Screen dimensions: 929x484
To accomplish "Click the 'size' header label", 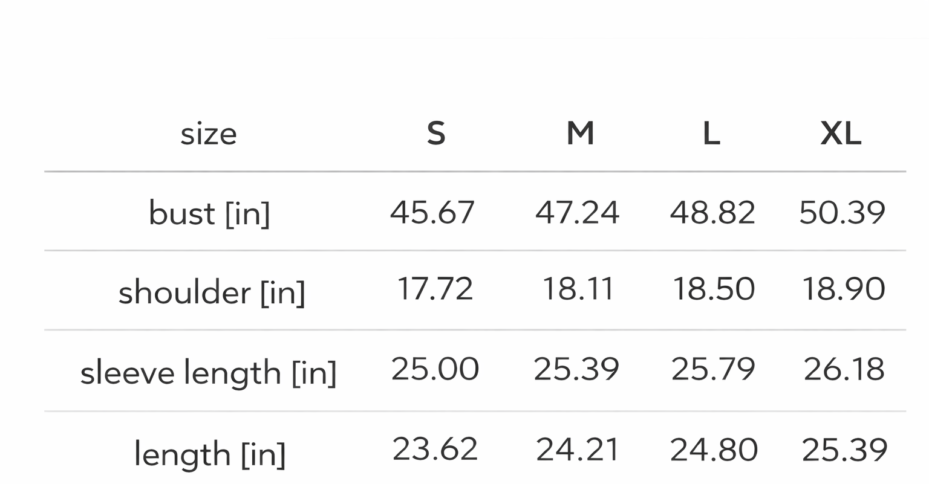I will pyautogui.click(x=208, y=134).
